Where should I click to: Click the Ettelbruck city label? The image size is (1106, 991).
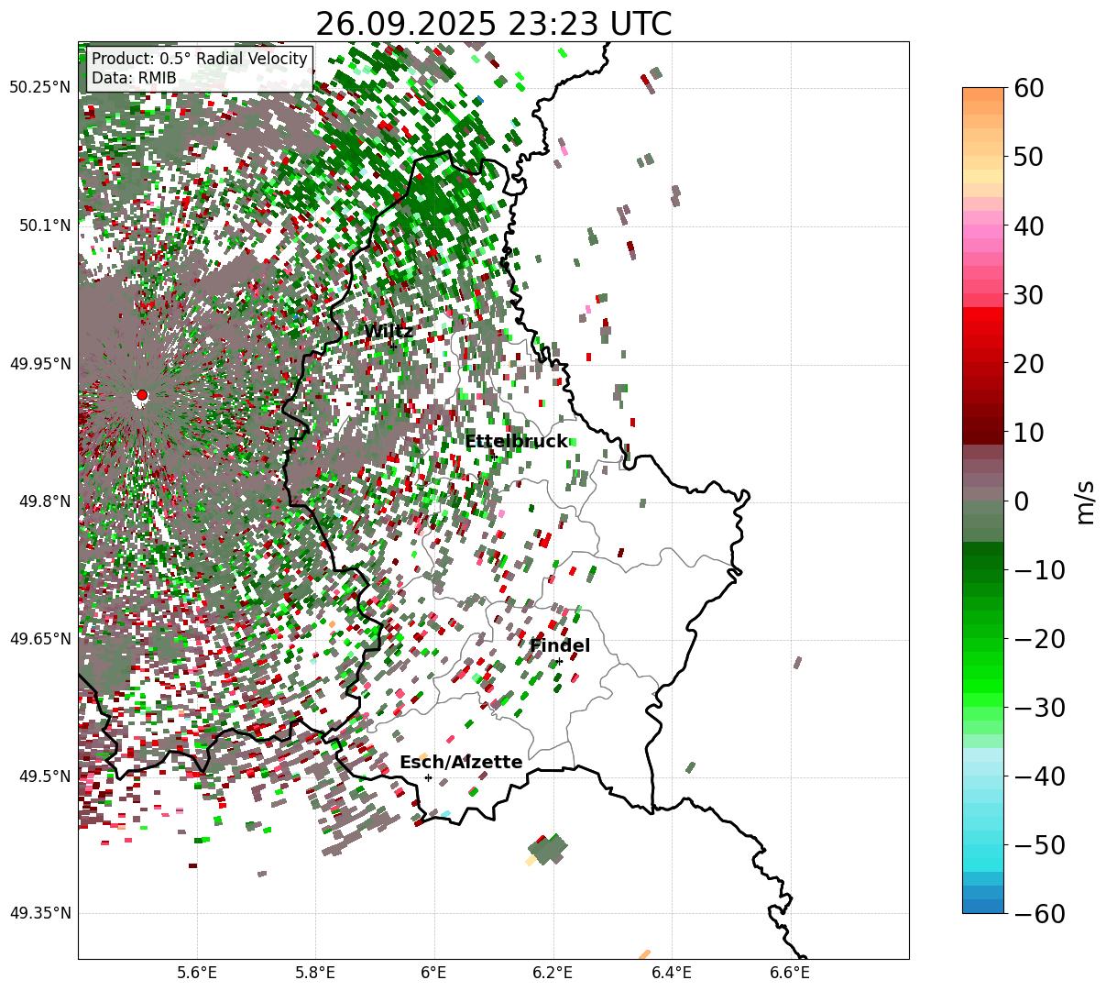pyautogui.click(x=516, y=441)
